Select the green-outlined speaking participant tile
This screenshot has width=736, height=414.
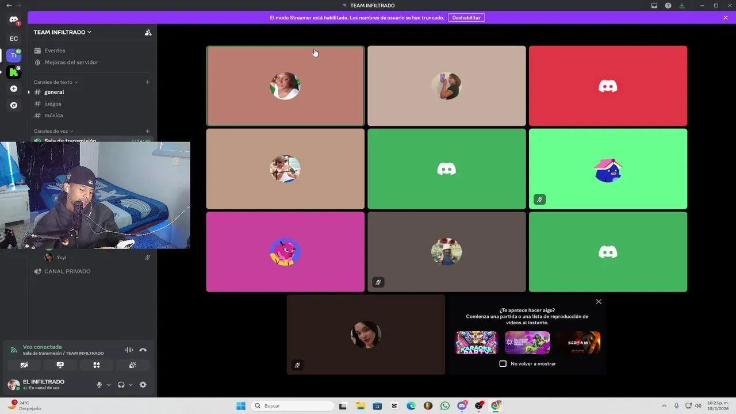point(285,86)
